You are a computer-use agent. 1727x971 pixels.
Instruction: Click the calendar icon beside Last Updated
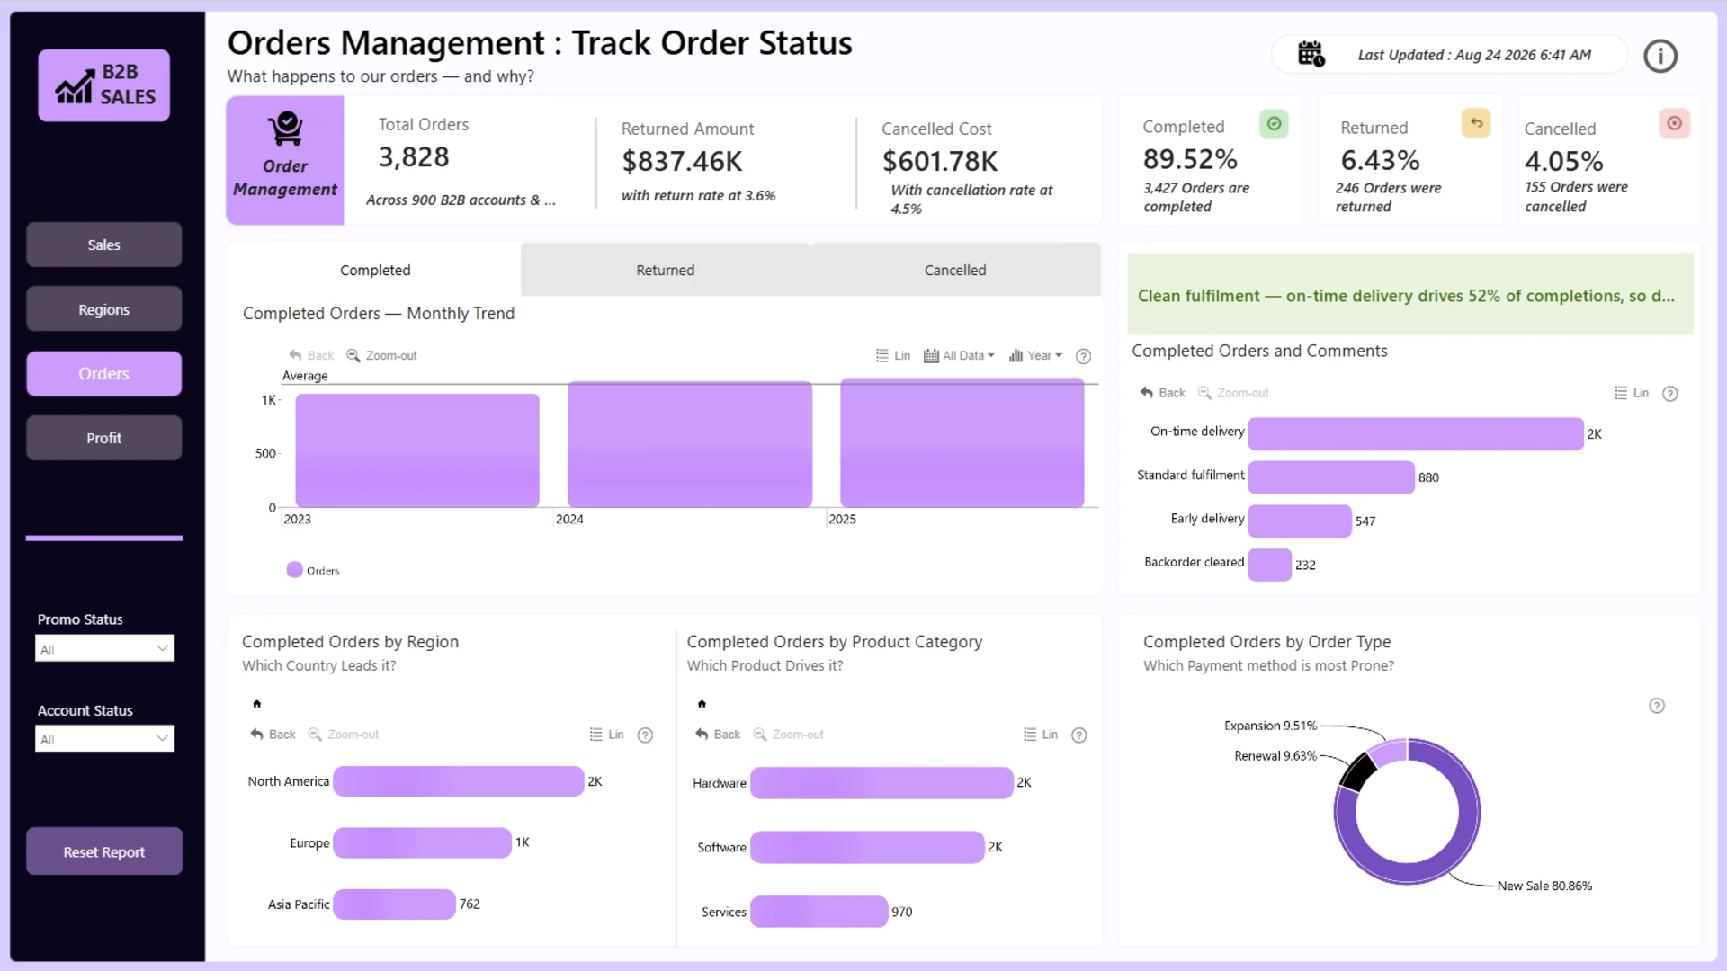coord(1311,55)
